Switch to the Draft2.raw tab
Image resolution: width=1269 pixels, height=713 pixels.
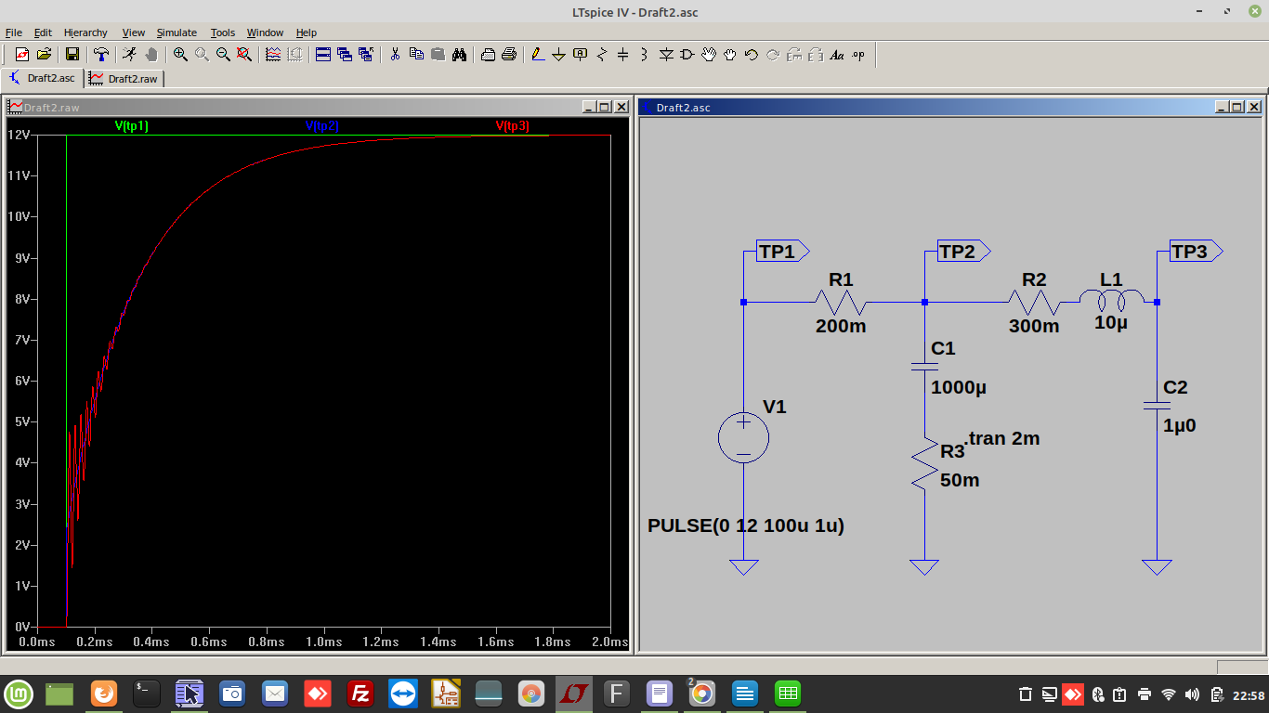point(124,79)
